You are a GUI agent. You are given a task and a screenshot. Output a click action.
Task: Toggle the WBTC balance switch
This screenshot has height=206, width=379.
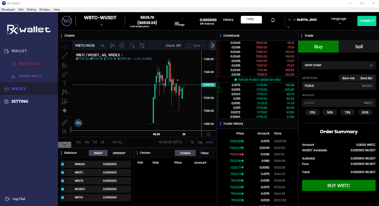64,172
